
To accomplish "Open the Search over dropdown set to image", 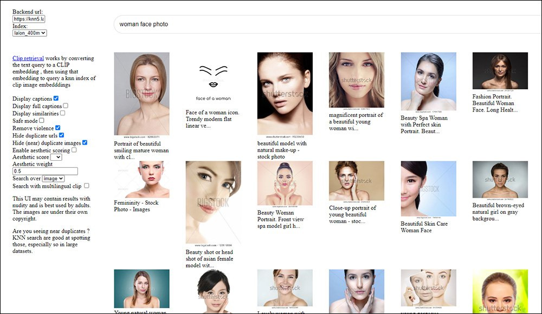I will 53,179.
